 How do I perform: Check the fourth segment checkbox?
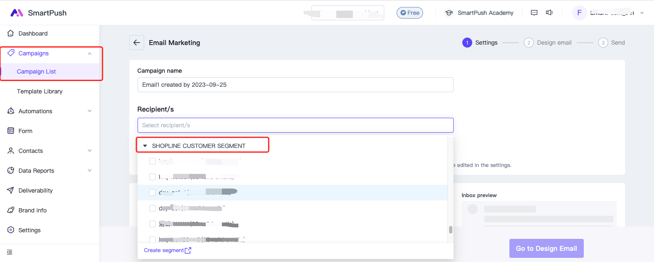click(x=152, y=208)
